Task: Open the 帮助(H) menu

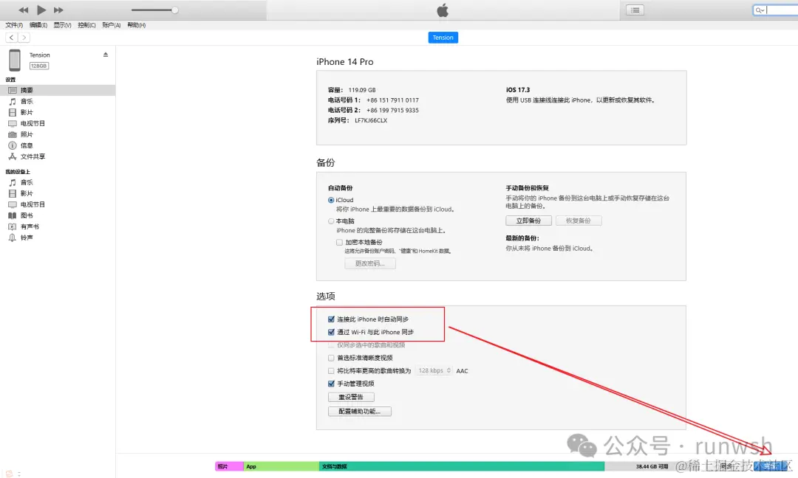Action: pyautogui.click(x=137, y=25)
